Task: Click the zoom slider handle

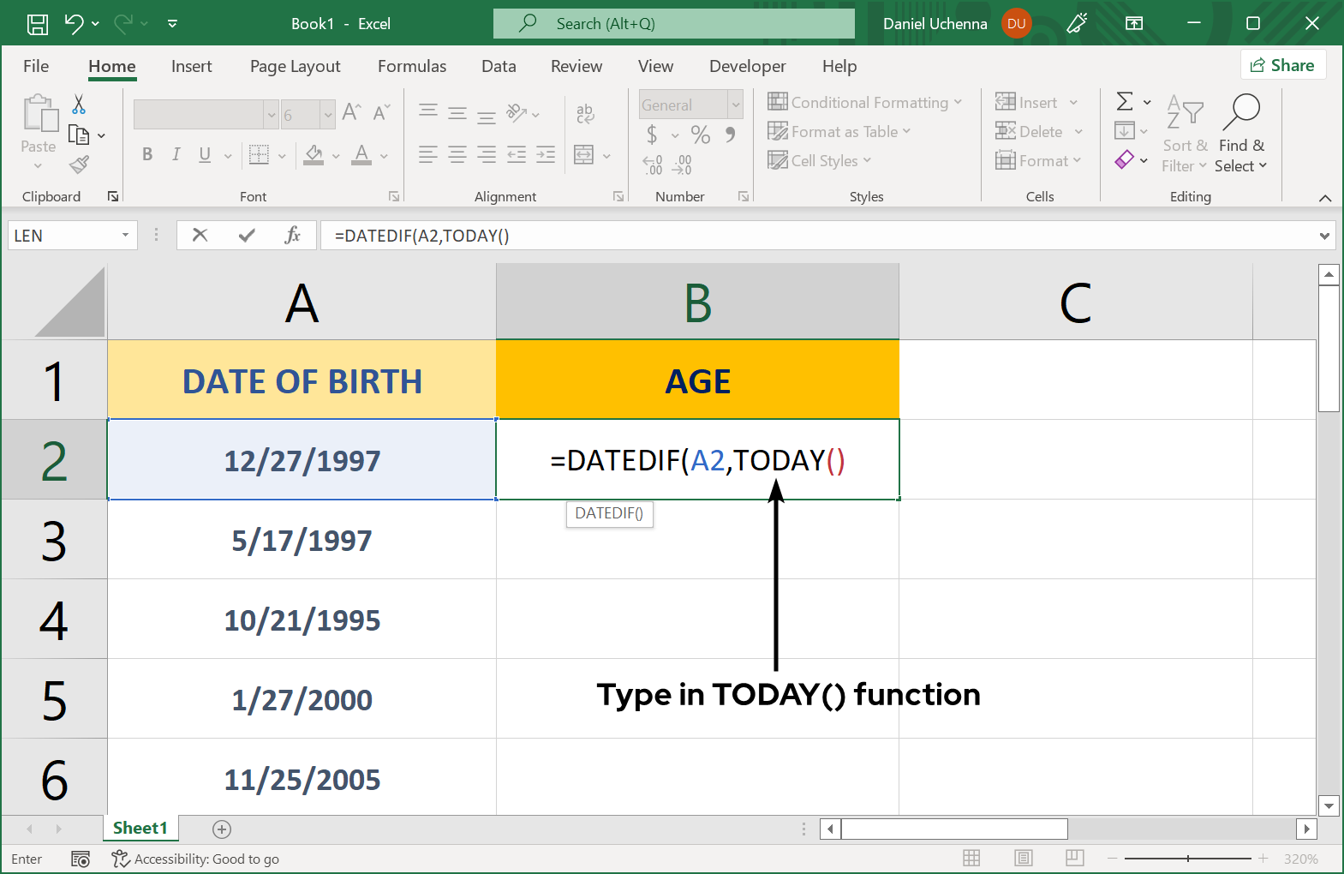Action: click(x=1188, y=859)
